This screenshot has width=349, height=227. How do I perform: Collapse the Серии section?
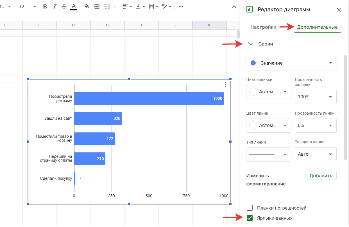pyautogui.click(x=251, y=44)
